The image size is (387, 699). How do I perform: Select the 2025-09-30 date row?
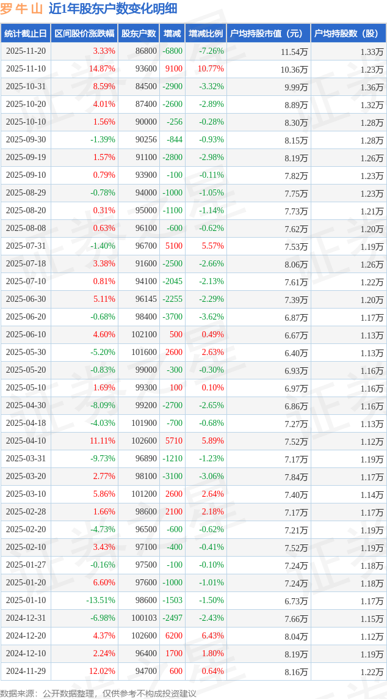25,140
